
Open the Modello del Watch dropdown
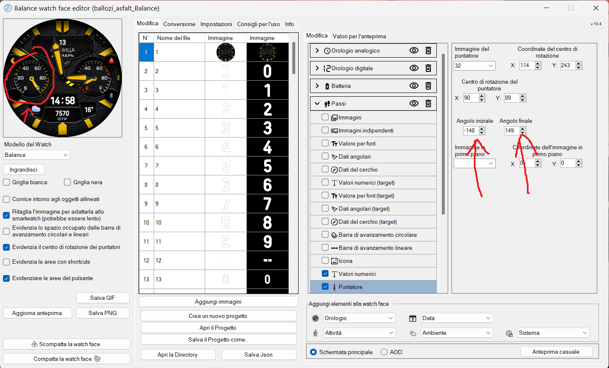pyautogui.click(x=37, y=155)
